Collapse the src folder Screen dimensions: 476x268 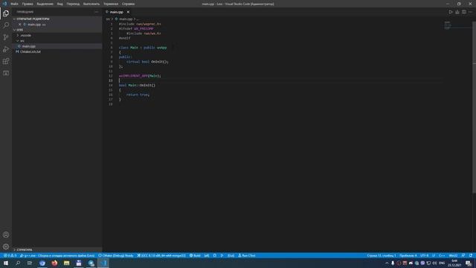(x=57, y=41)
